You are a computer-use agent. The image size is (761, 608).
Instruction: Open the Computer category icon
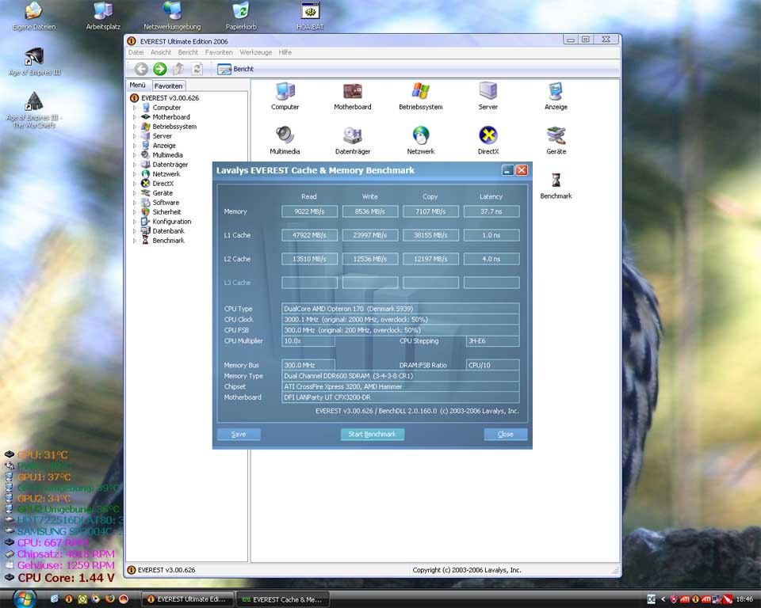click(285, 96)
